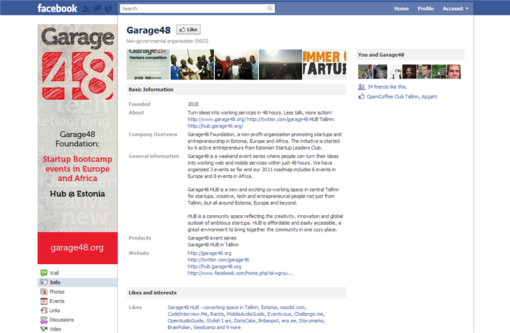Open twitter.com/garage48 under Website
Image resolution: width=510 pixels, height=333 pixels.
point(218,260)
